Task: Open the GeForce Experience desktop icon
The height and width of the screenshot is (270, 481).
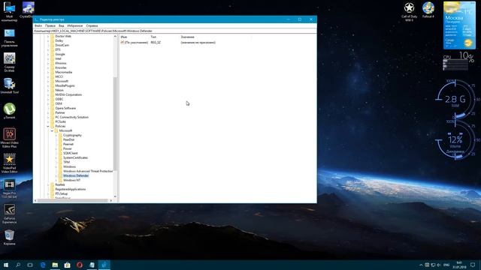Action: click(x=9, y=214)
